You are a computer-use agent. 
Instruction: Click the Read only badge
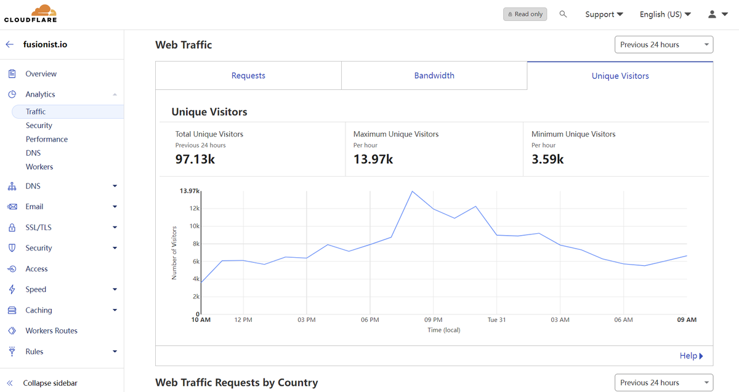click(525, 14)
